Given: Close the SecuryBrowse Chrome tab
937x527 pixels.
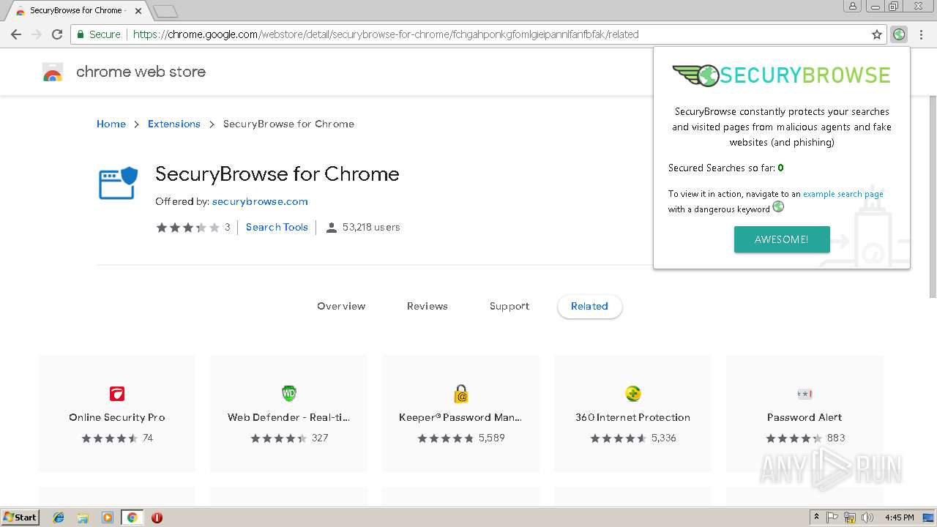Looking at the screenshot, I should pyautogui.click(x=138, y=10).
